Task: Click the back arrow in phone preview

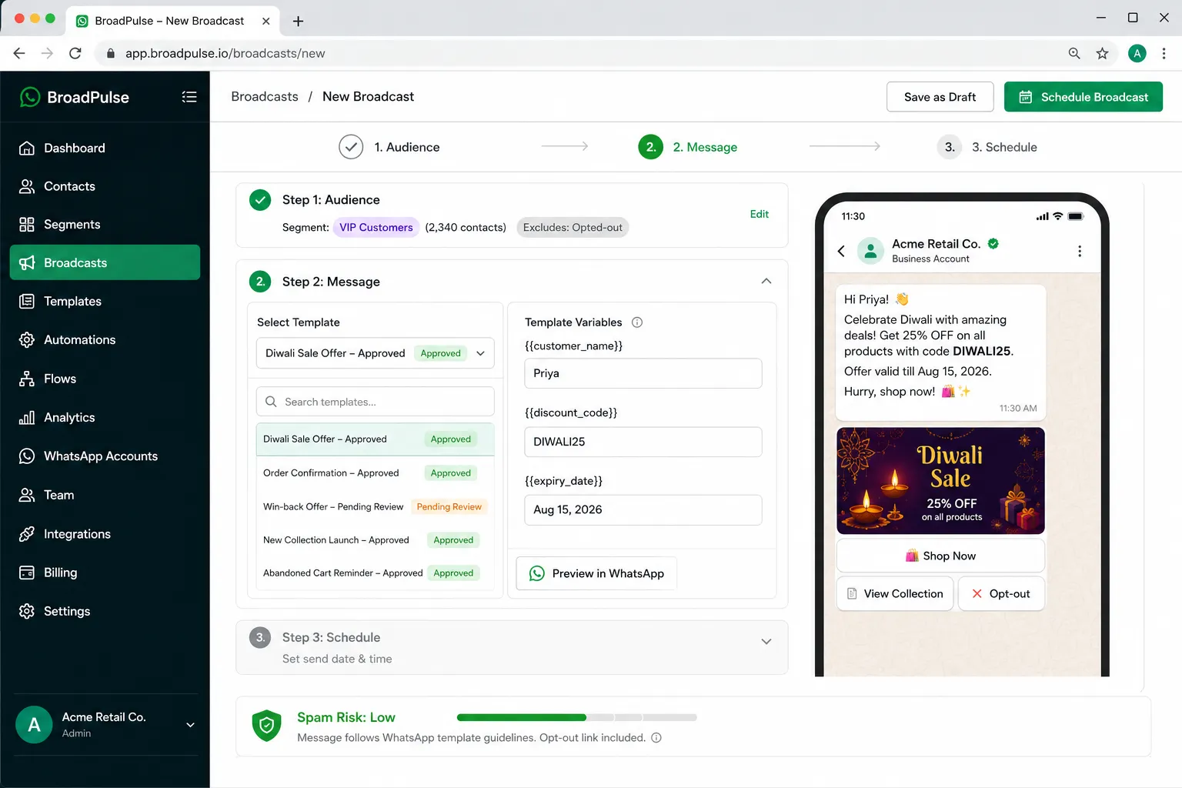Action: point(841,251)
